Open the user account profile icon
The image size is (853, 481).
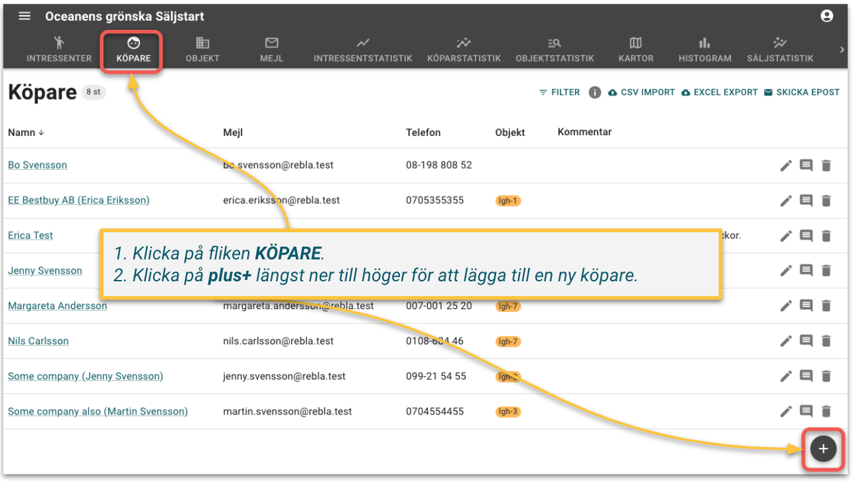tap(826, 15)
